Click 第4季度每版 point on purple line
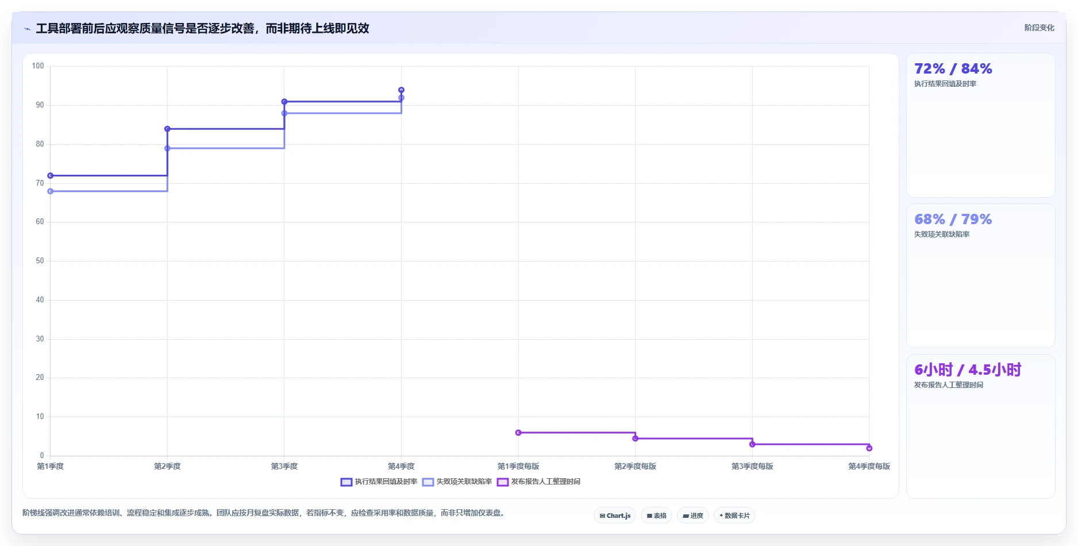 click(869, 448)
